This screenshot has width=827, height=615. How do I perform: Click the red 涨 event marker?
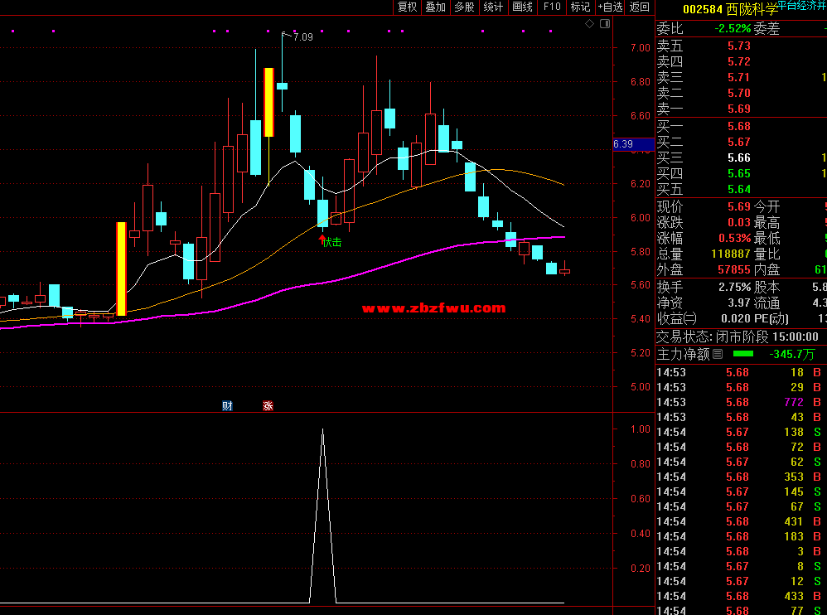tap(268, 405)
